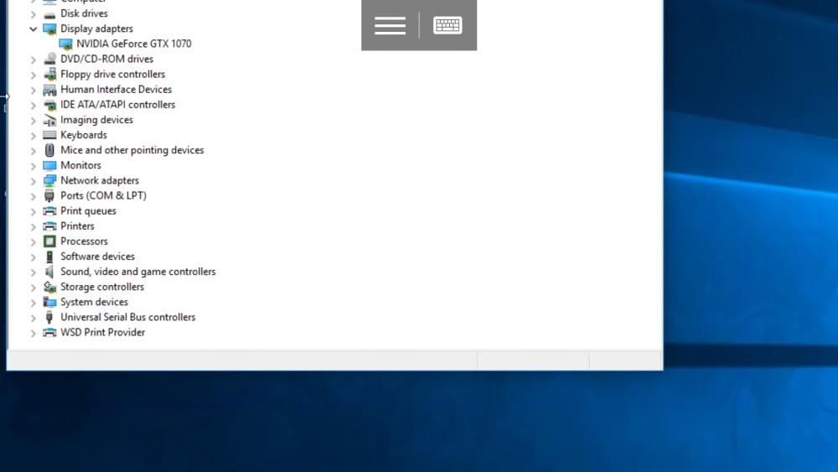Viewport: 838px width, 472px height.
Task: Click the IDE ATA/ATAPI controllers icon
Action: tap(49, 105)
